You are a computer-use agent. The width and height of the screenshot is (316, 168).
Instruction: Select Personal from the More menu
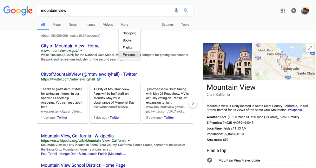[x=129, y=55]
